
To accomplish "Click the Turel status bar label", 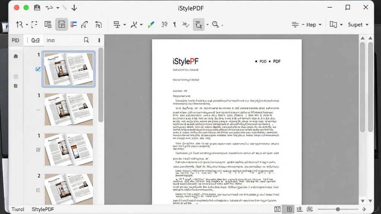I will point(18,209).
